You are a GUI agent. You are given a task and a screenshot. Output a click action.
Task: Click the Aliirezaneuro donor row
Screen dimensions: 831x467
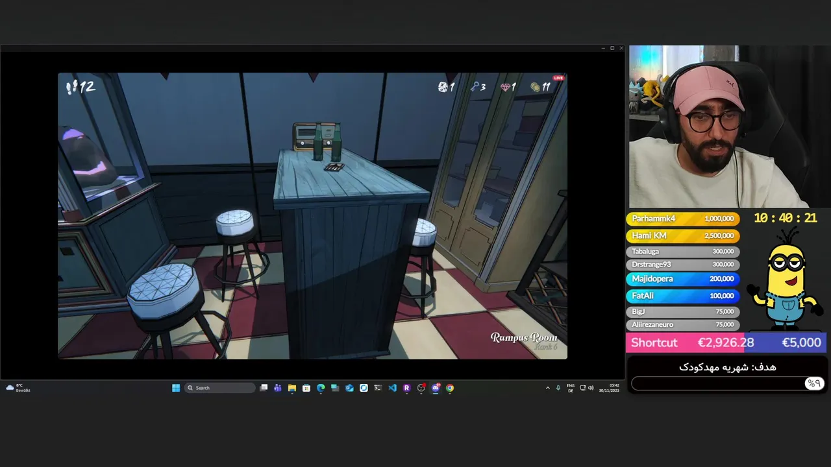click(x=682, y=324)
